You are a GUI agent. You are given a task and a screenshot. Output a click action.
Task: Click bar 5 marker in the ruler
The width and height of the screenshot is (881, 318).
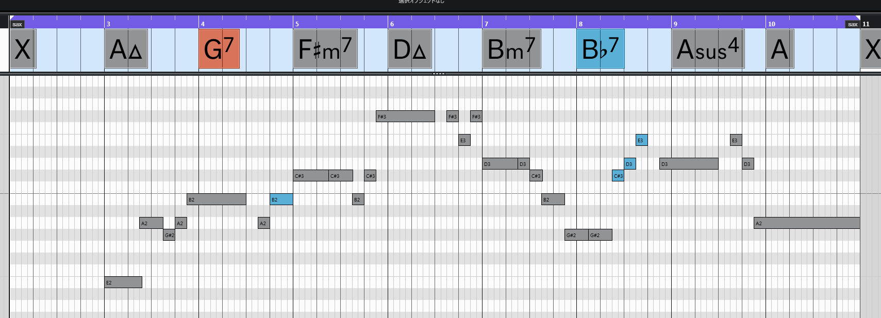pyautogui.click(x=297, y=24)
